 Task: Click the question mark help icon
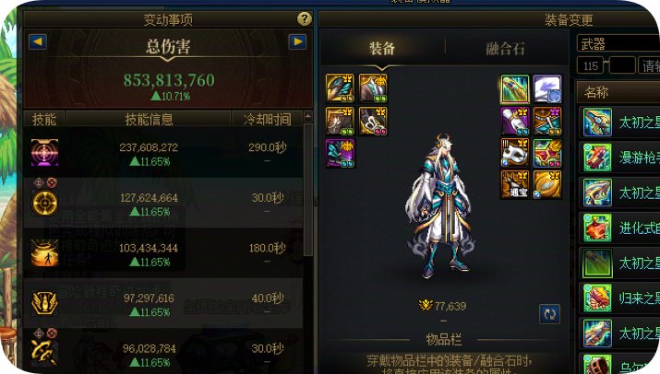[305, 18]
